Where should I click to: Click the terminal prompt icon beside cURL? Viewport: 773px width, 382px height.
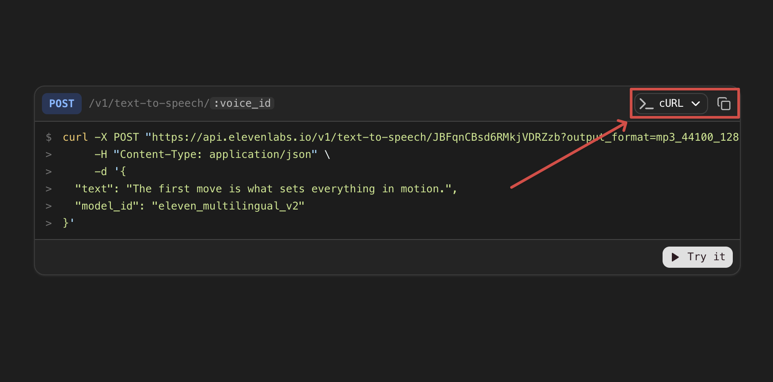click(646, 104)
